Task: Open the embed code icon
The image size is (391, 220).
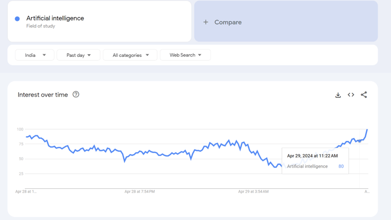Action: click(351, 95)
